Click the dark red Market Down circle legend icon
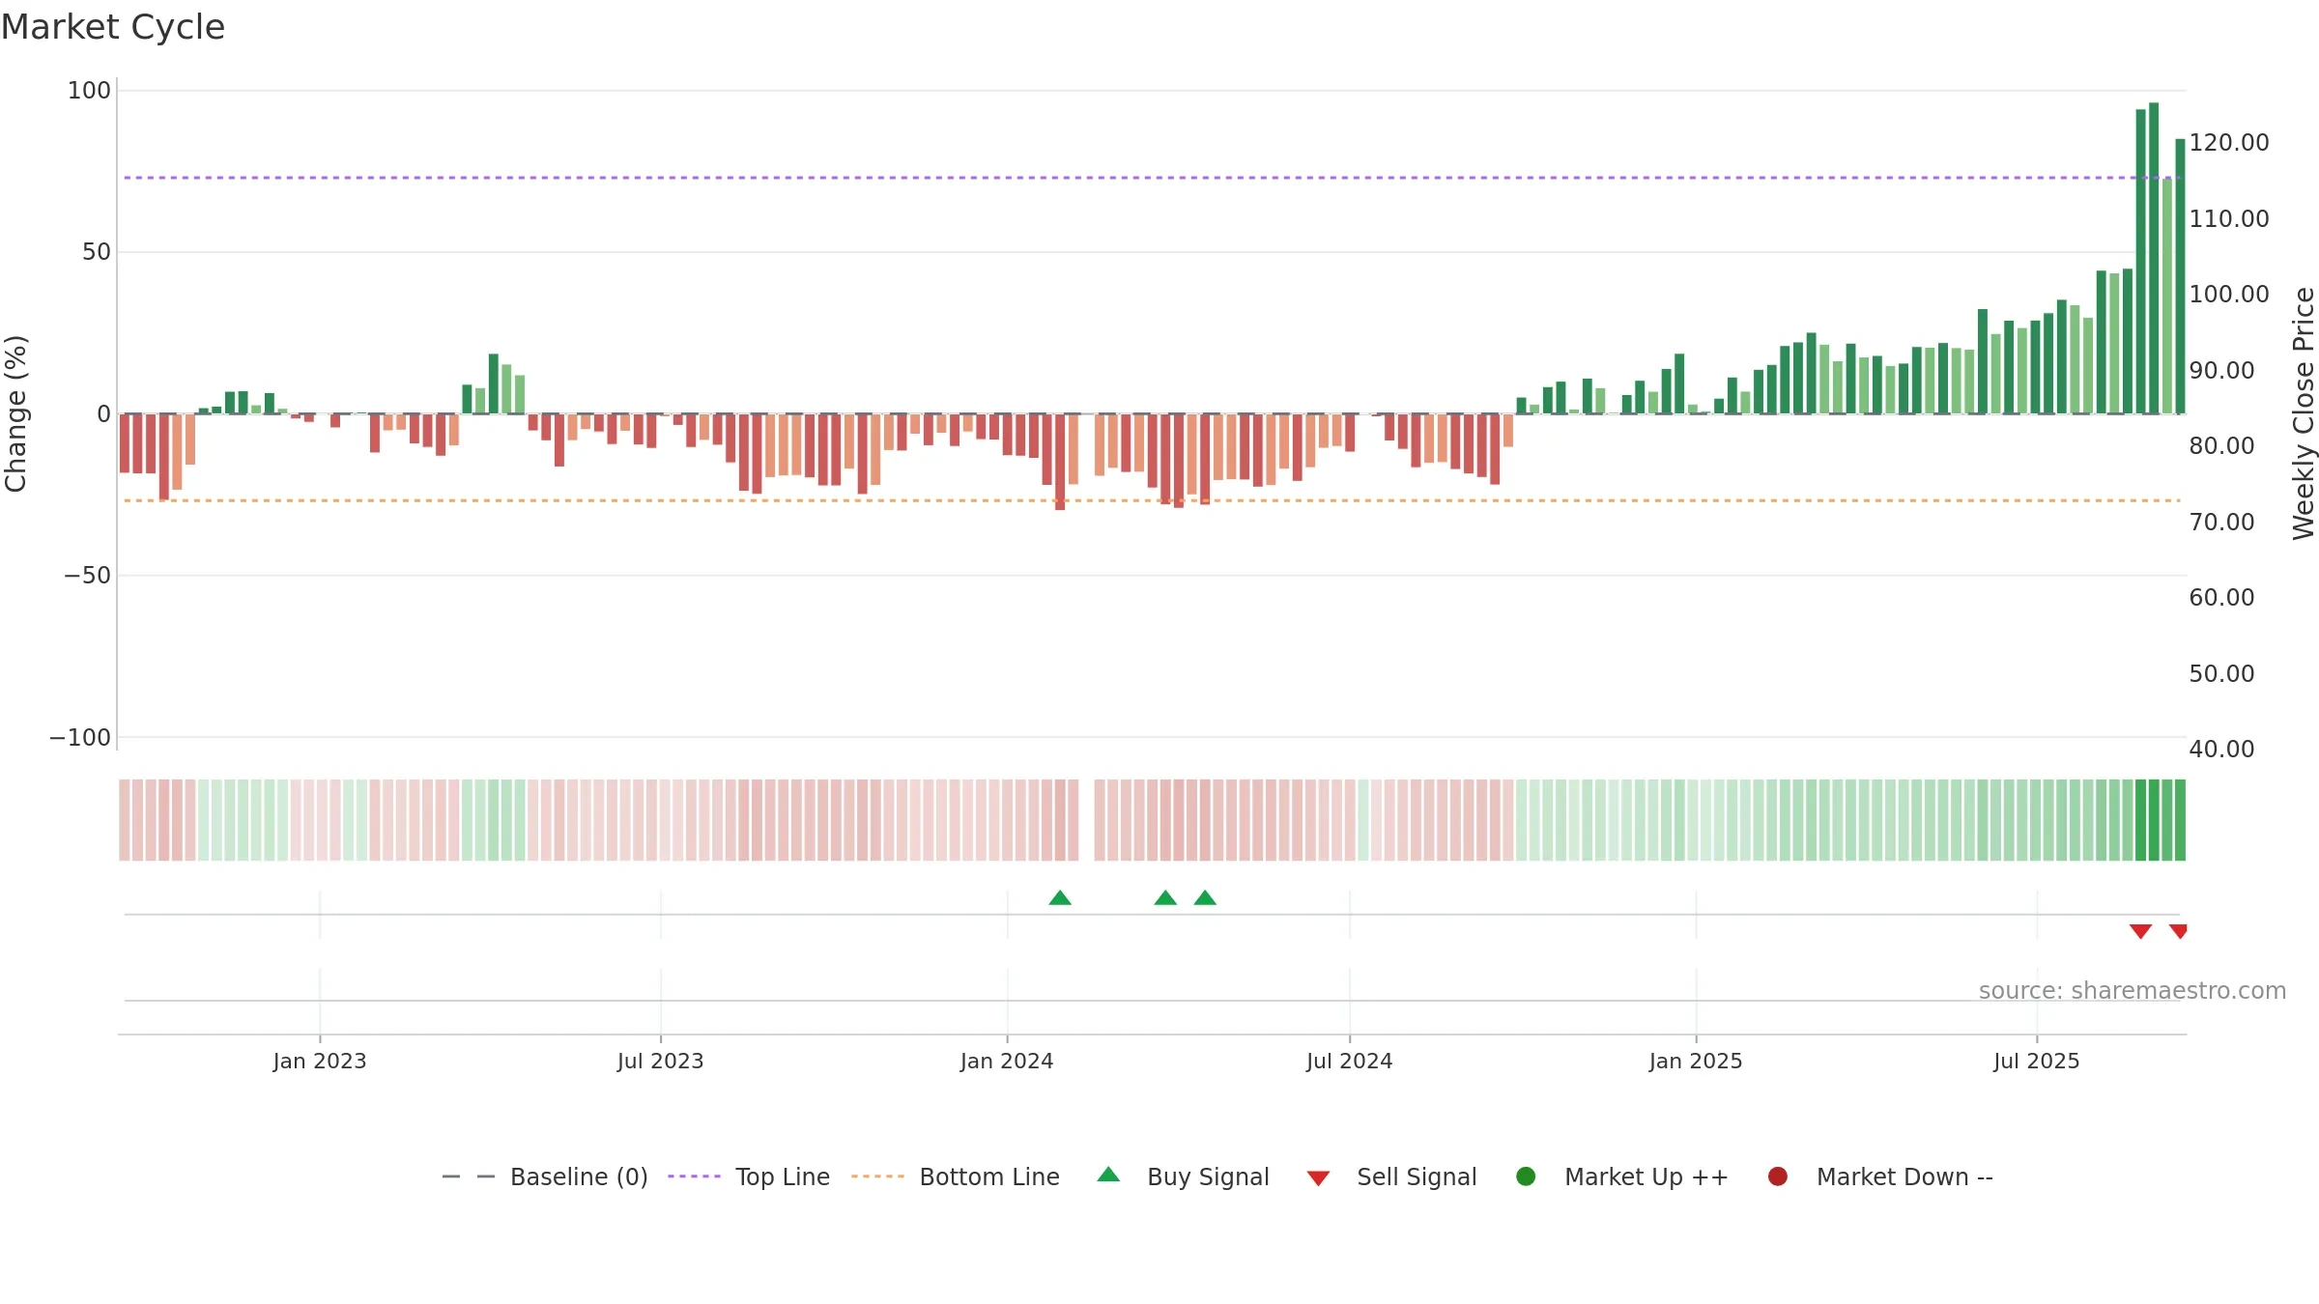 pos(1778,1176)
